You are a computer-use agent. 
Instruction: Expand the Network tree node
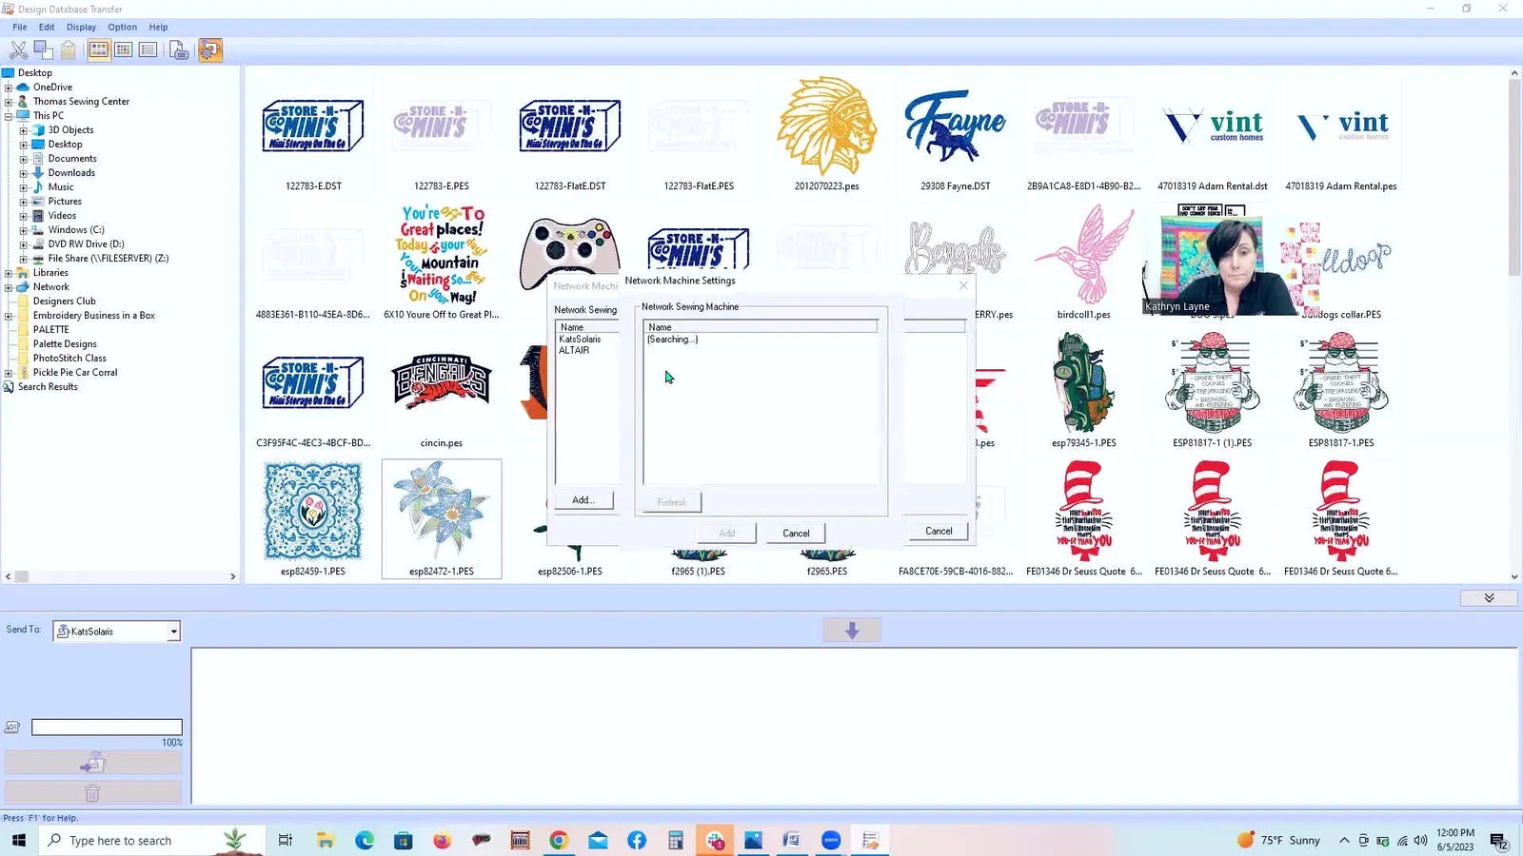click(x=9, y=287)
